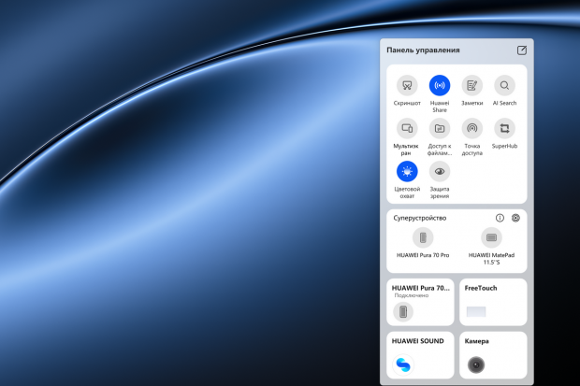Viewport: 580px width, 386px height.
Task: Click the camera lens icon
Action: pyautogui.click(x=476, y=365)
